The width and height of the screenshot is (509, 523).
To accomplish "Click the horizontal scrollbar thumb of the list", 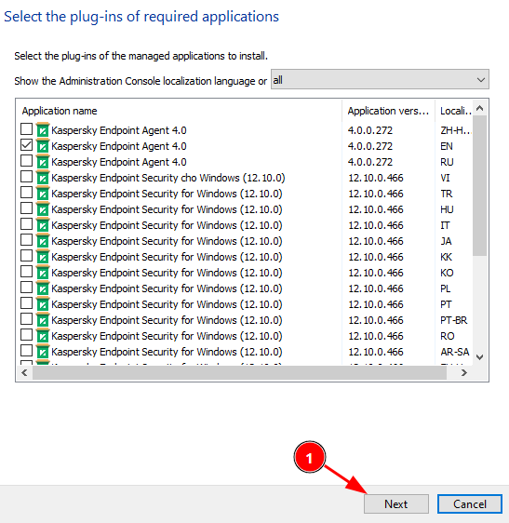I will [x=239, y=372].
